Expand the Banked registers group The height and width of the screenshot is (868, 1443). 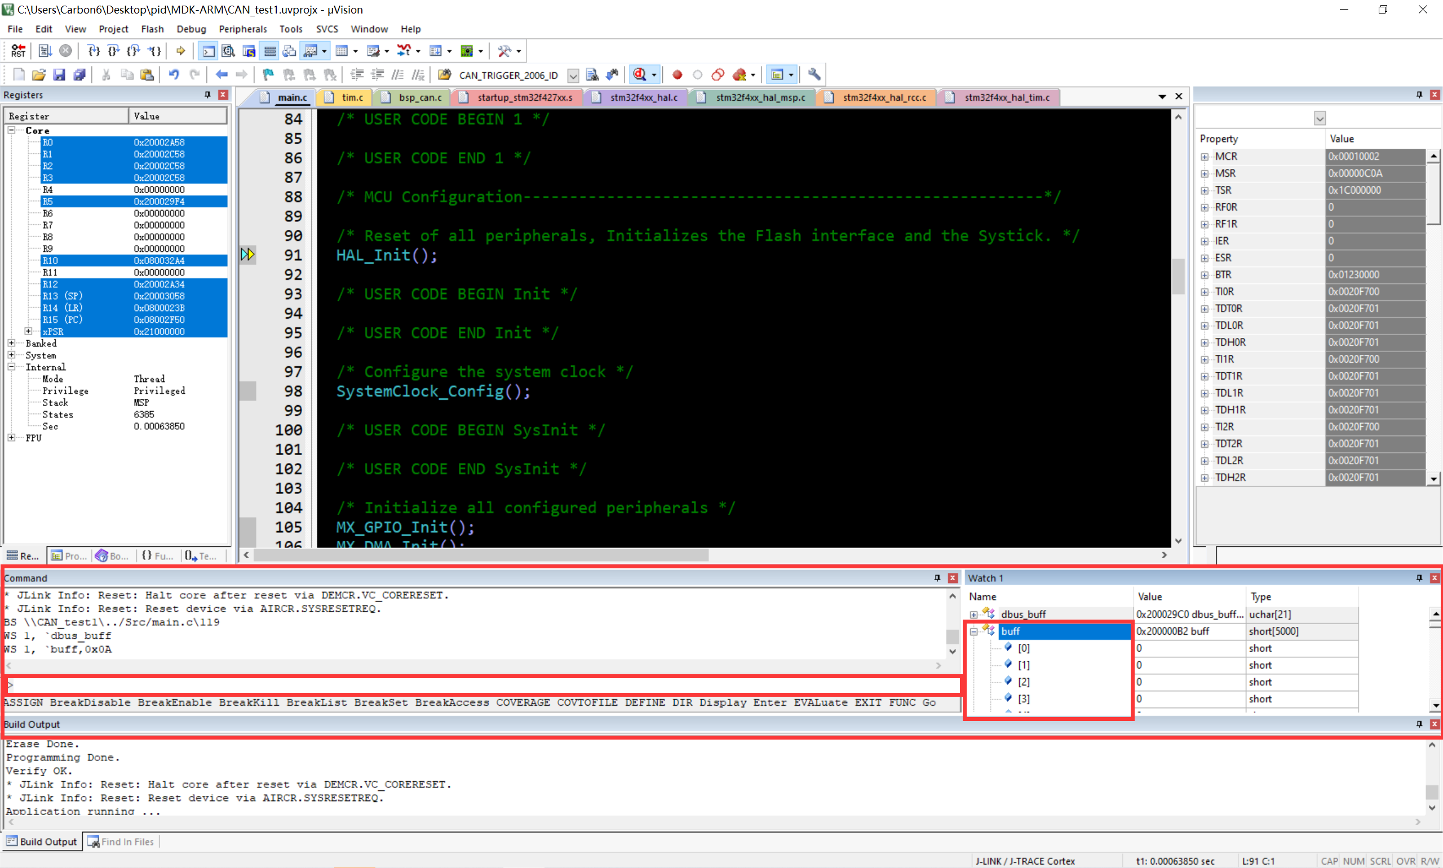tap(11, 344)
